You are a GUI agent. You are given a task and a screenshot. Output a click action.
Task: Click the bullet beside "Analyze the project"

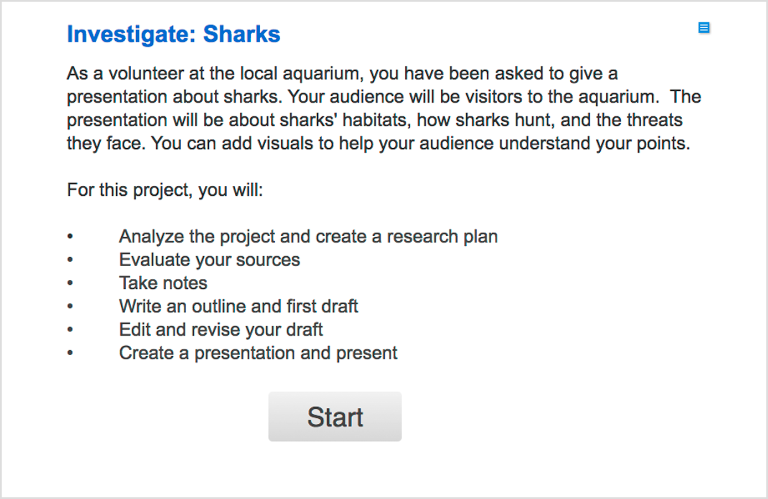pyautogui.click(x=70, y=237)
